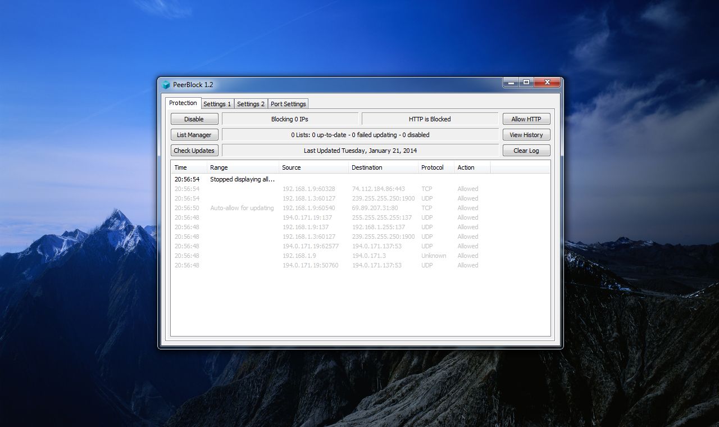Click the Destination column header

(381, 167)
